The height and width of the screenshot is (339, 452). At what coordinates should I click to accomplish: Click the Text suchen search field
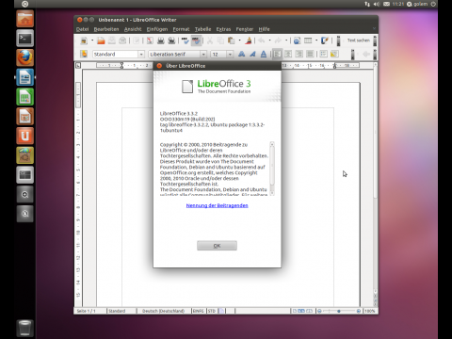pos(359,40)
